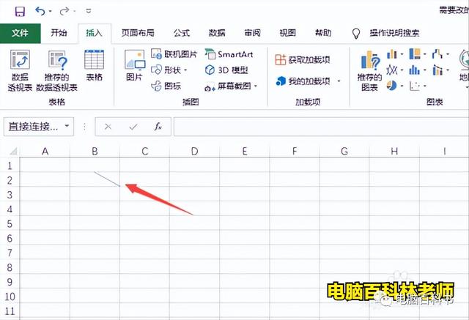Click inside the formula bar
This screenshot has width=469, height=320.
[x=321, y=127]
